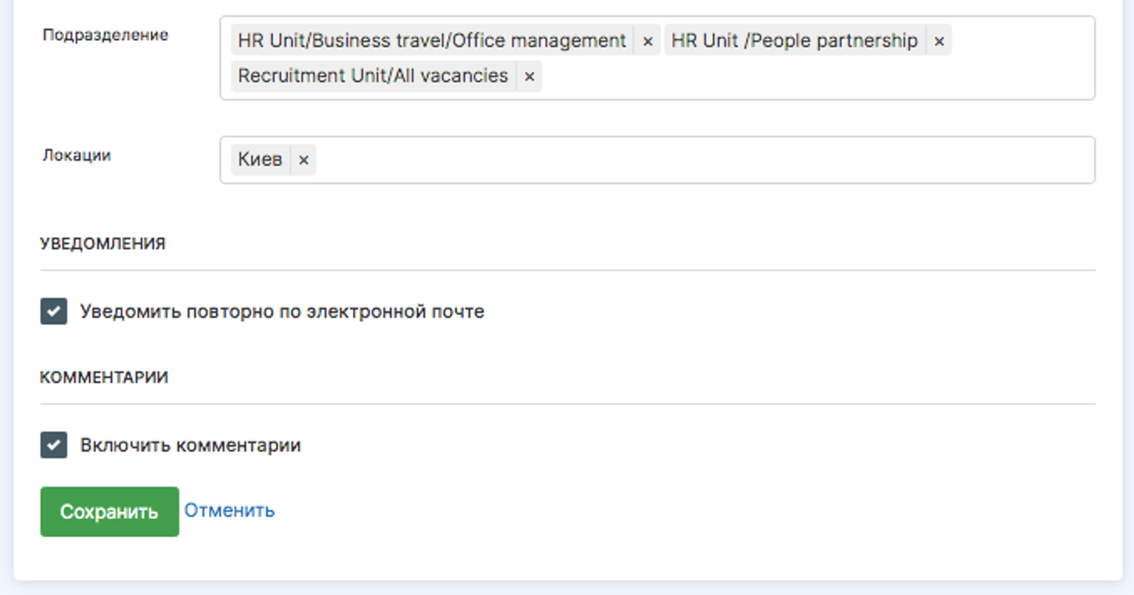Select the HR Unit/Business travel/Office management tag text

point(432,41)
